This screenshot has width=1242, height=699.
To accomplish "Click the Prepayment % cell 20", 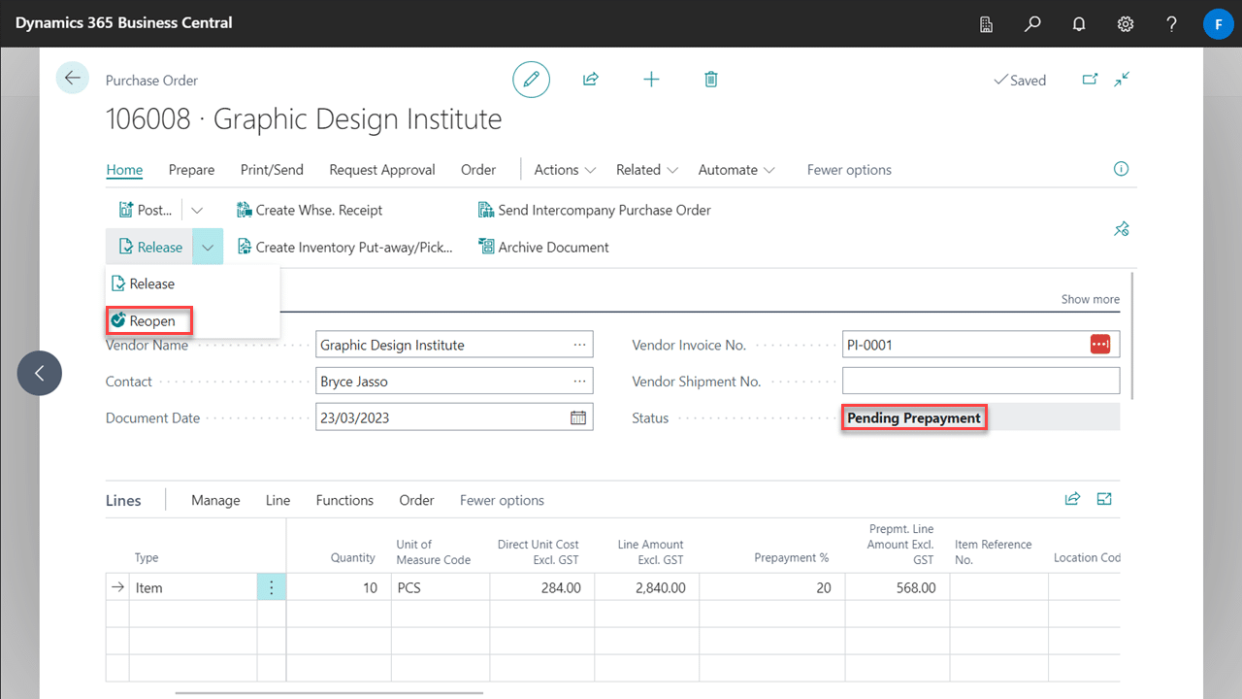I will coord(771,587).
